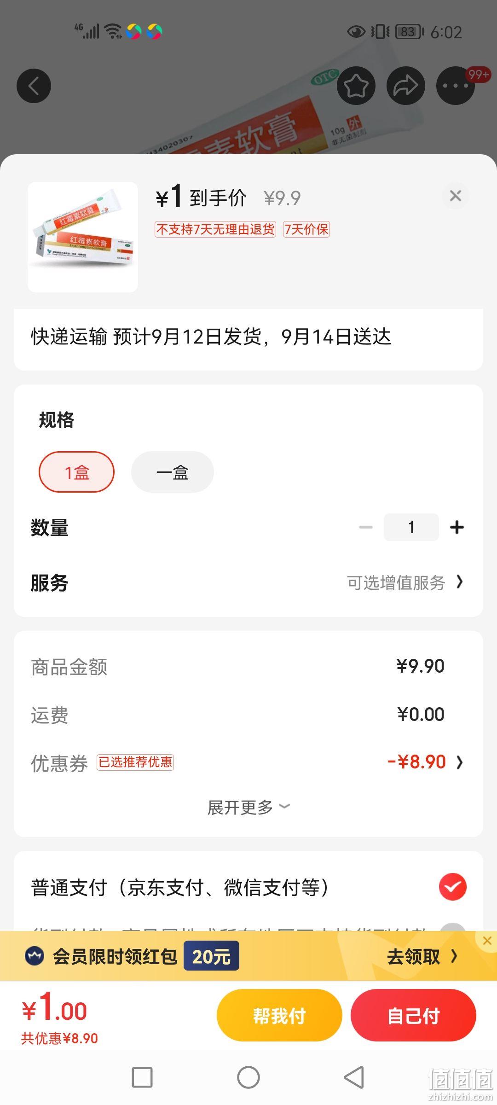
Task: Expand 可选增值服务 service options
Action: point(405,582)
